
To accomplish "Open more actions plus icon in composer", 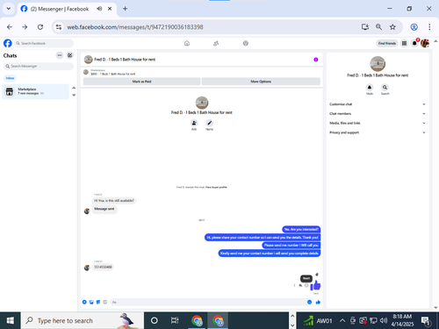I will (84, 302).
